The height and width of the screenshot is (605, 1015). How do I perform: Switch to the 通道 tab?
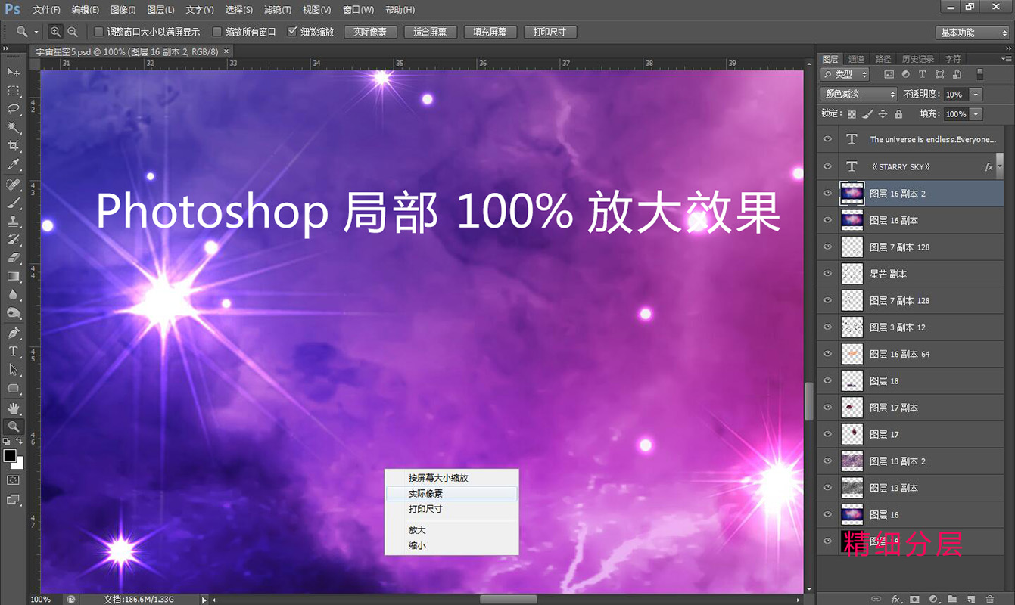(x=856, y=59)
